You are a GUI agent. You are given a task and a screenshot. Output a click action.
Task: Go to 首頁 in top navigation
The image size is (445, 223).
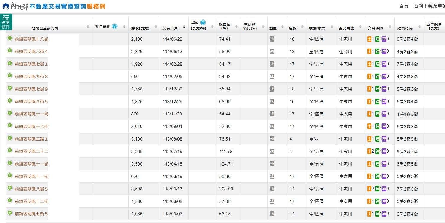[404, 6]
